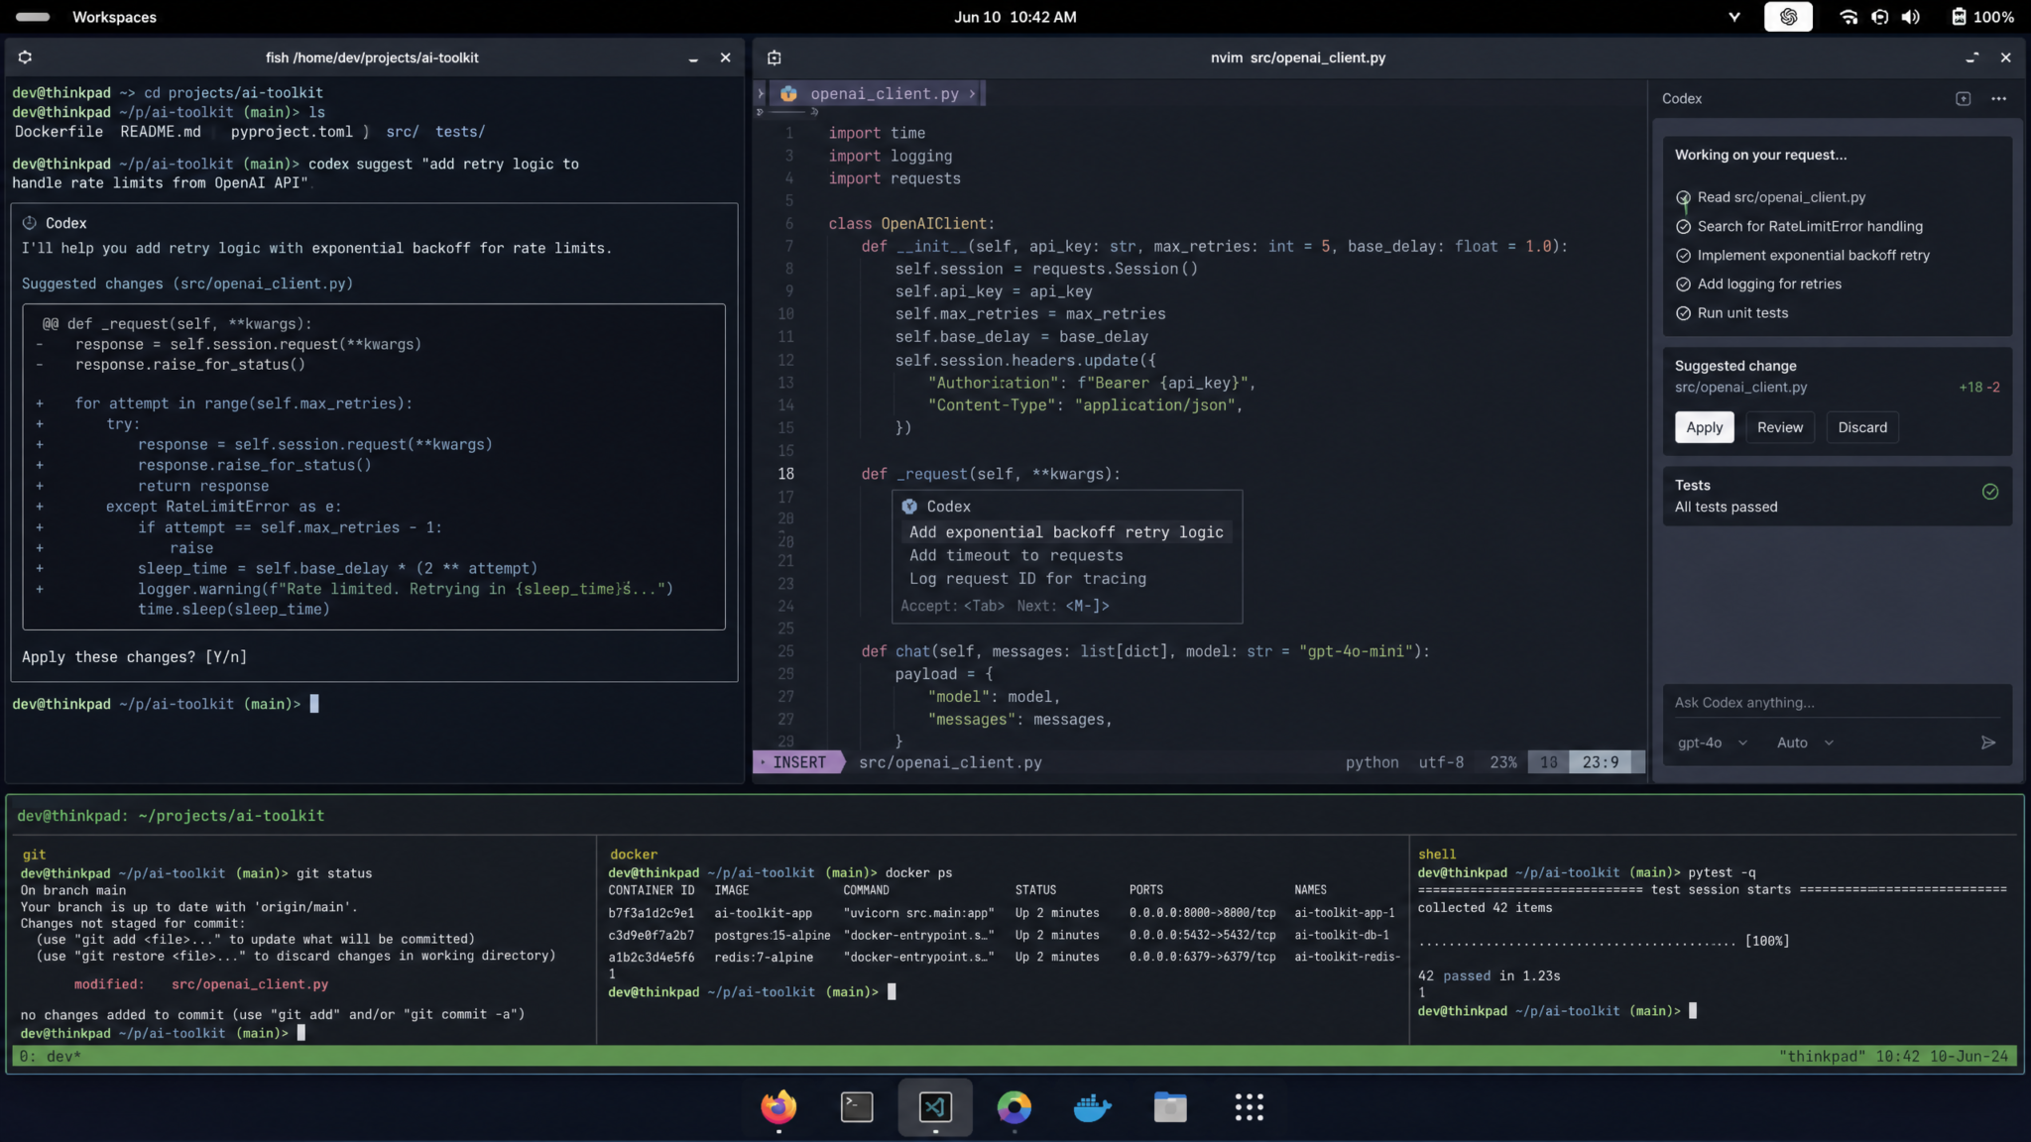Image resolution: width=2031 pixels, height=1142 pixels.
Task: Click check icon beside Read src/openai_client.py
Action: pos(1683,197)
